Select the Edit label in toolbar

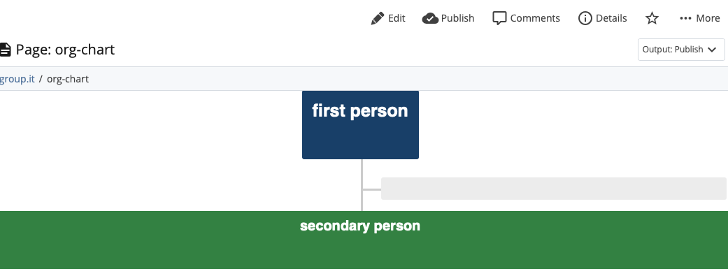tap(397, 18)
